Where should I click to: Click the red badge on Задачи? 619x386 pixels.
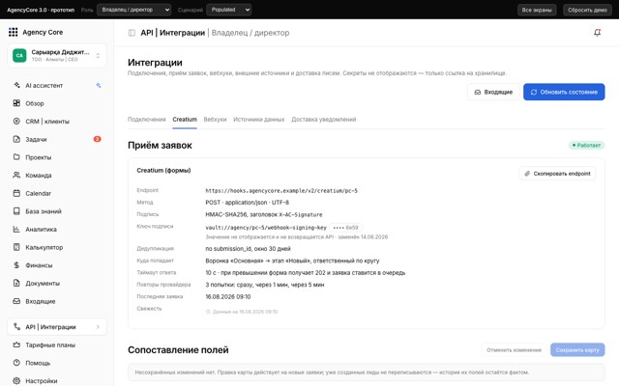coord(97,139)
